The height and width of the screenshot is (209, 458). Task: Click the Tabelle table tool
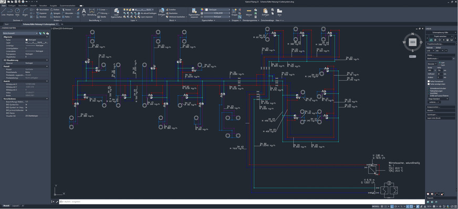[102, 17]
